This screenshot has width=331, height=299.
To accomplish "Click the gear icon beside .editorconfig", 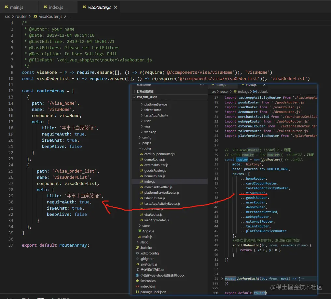I will coord(137,253).
